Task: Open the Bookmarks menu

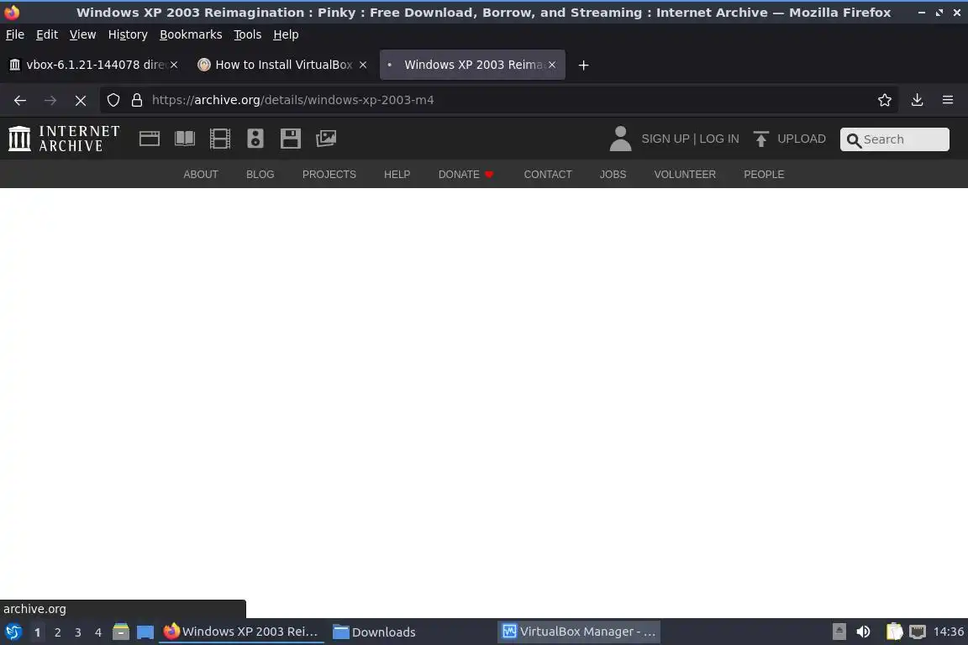Action: [x=191, y=34]
